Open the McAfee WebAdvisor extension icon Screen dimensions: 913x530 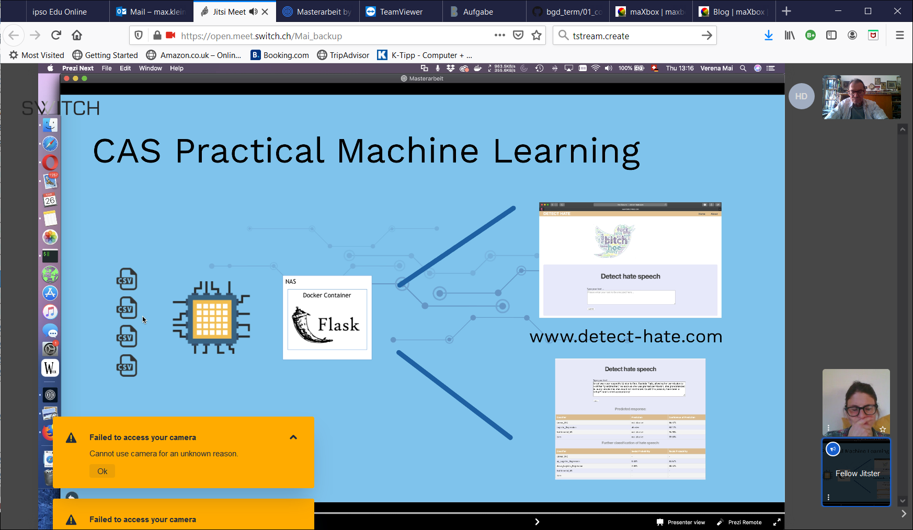tap(873, 35)
